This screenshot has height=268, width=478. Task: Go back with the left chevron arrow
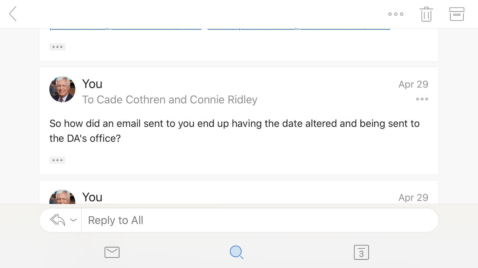point(13,14)
